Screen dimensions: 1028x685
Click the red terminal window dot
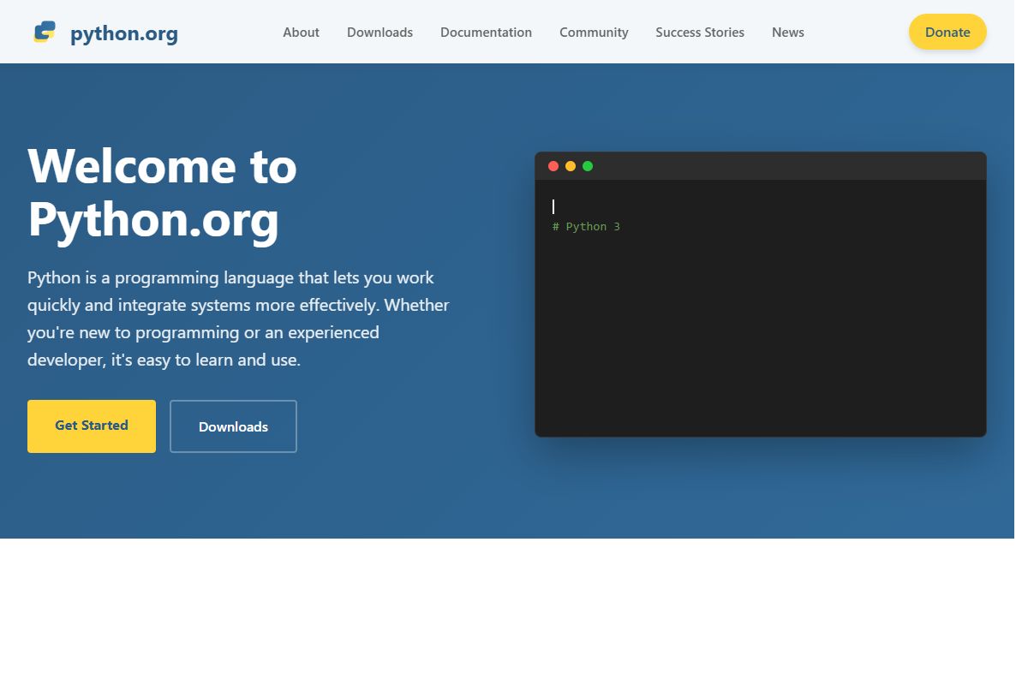tap(553, 165)
